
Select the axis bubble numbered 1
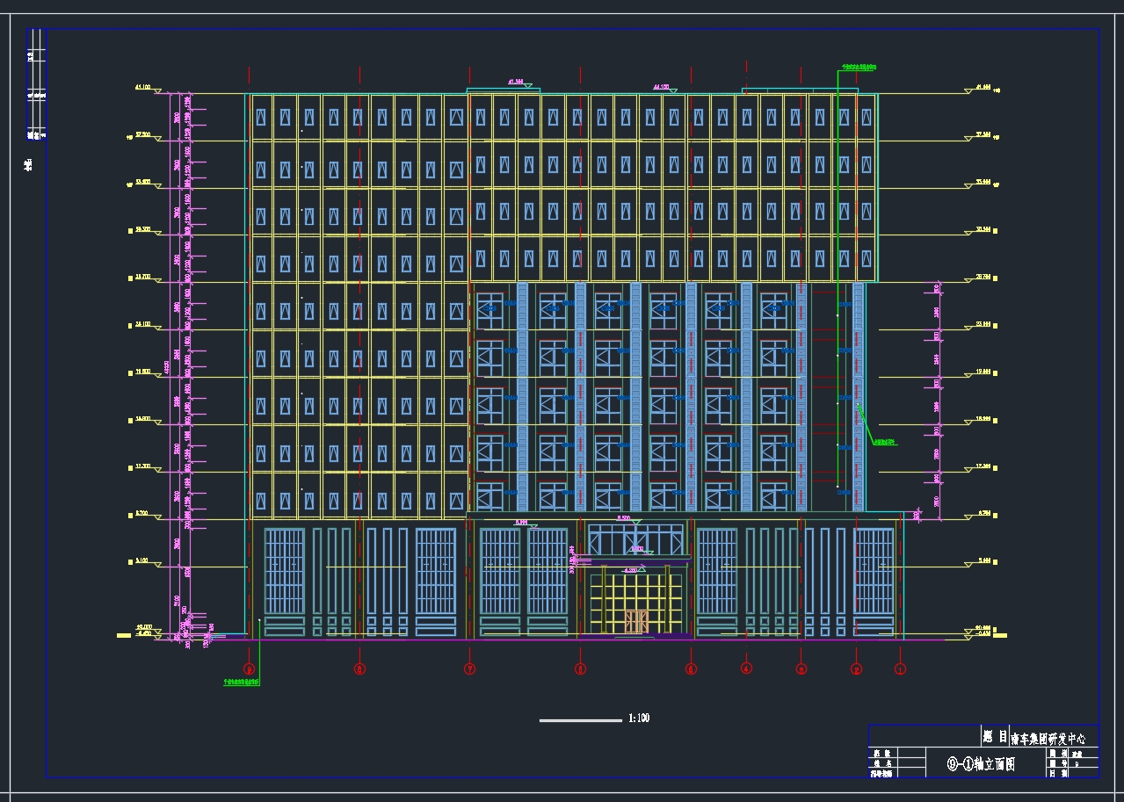900,669
